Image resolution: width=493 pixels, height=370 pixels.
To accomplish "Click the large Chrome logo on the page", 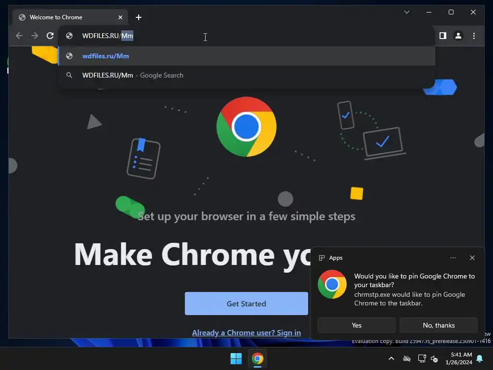I will (x=246, y=127).
